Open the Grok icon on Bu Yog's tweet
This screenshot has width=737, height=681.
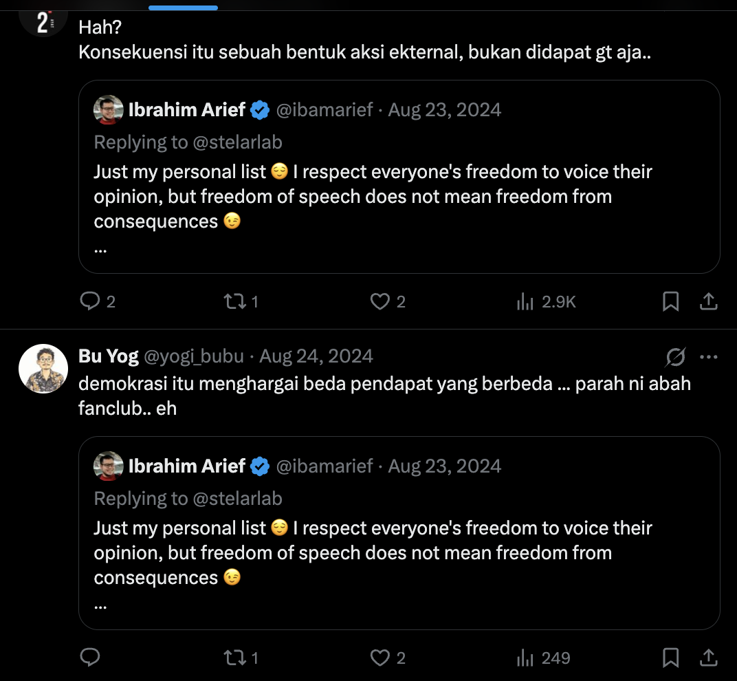tap(675, 357)
